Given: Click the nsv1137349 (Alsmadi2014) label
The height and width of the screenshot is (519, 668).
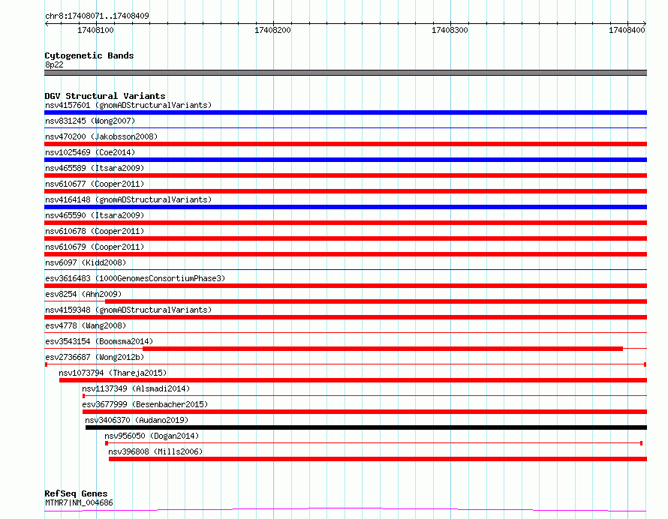Looking at the screenshot, I should pos(136,388).
